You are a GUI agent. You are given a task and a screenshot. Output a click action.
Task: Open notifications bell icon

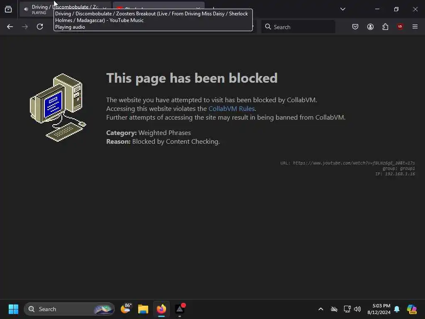click(x=397, y=309)
